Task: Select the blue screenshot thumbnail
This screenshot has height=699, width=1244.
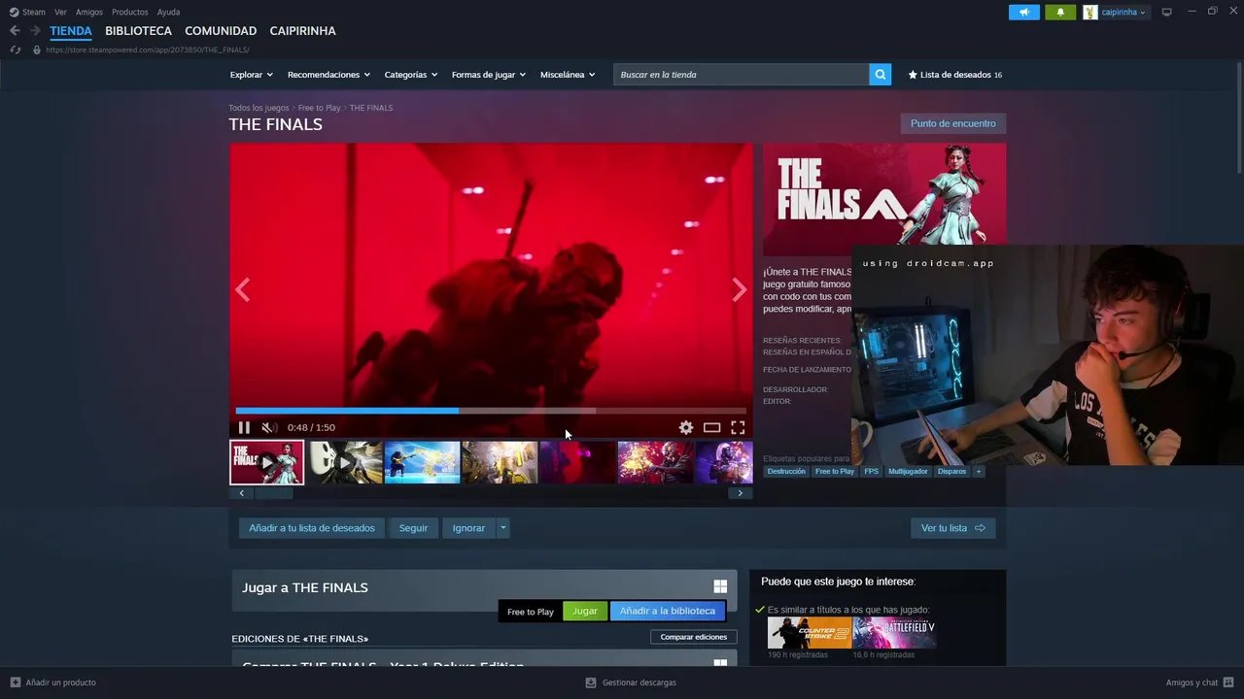Action: [422, 462]
